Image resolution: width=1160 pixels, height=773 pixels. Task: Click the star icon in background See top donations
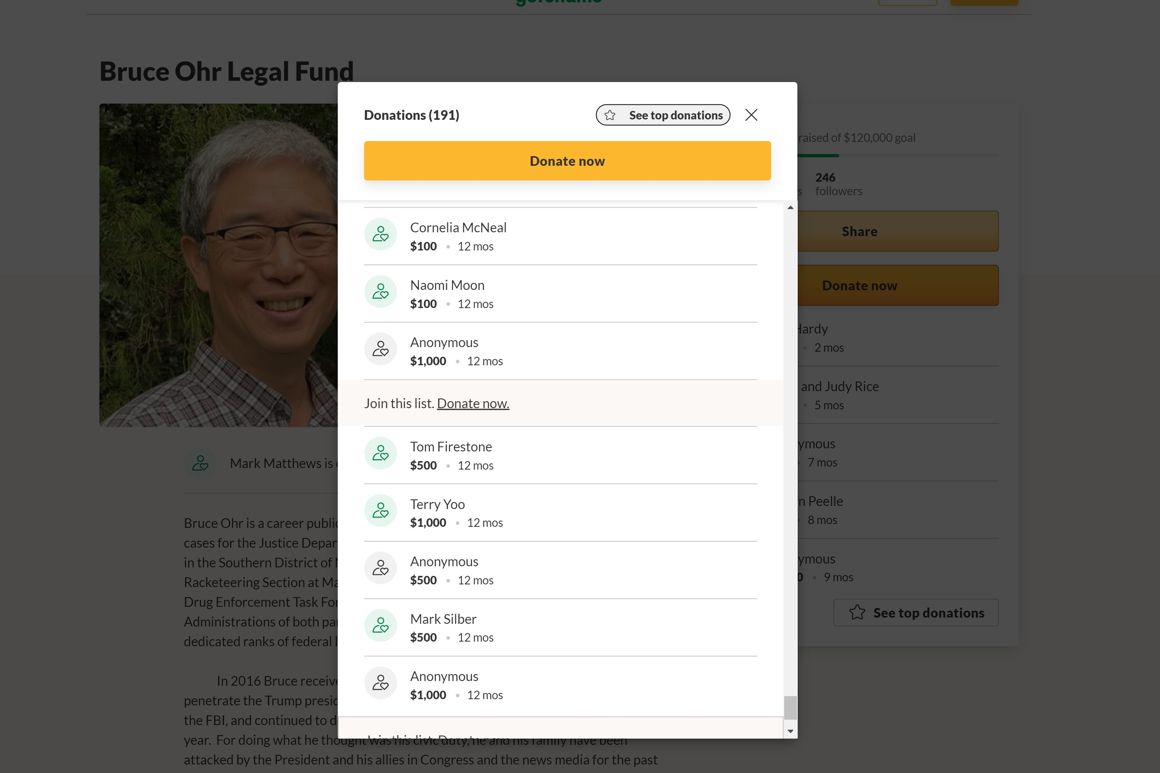tap(857, 612)
